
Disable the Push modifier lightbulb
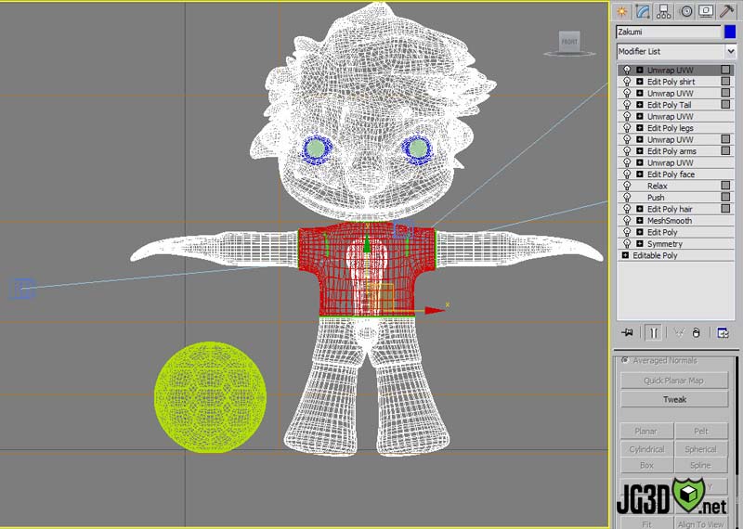[628, 198]
